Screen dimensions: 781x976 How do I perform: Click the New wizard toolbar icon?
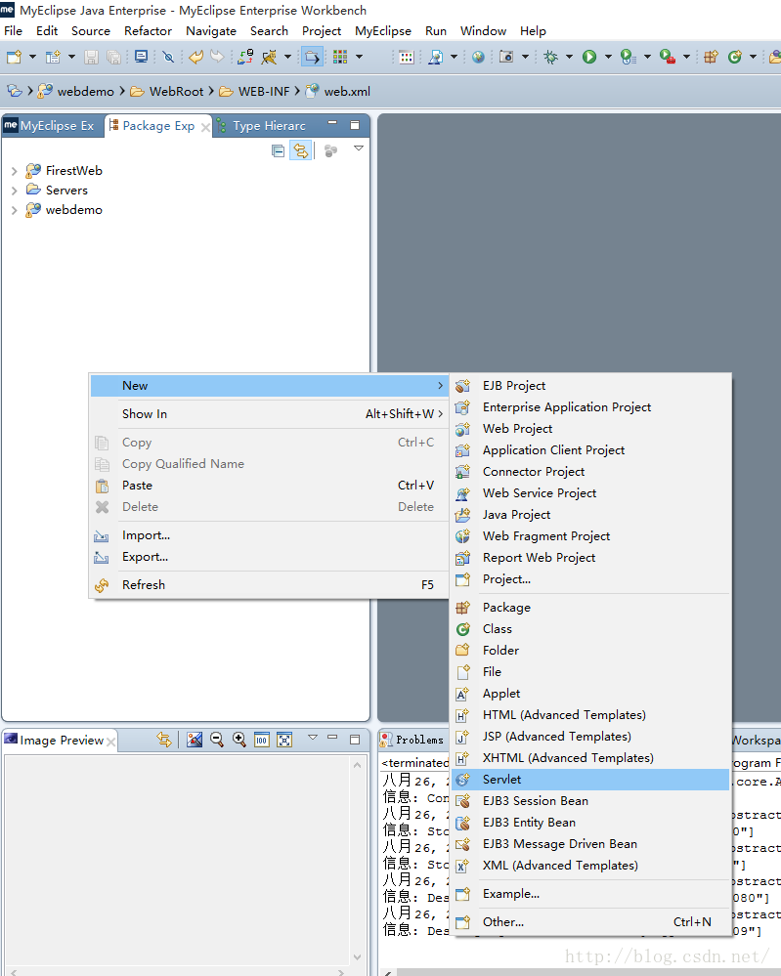pos(14,58)
